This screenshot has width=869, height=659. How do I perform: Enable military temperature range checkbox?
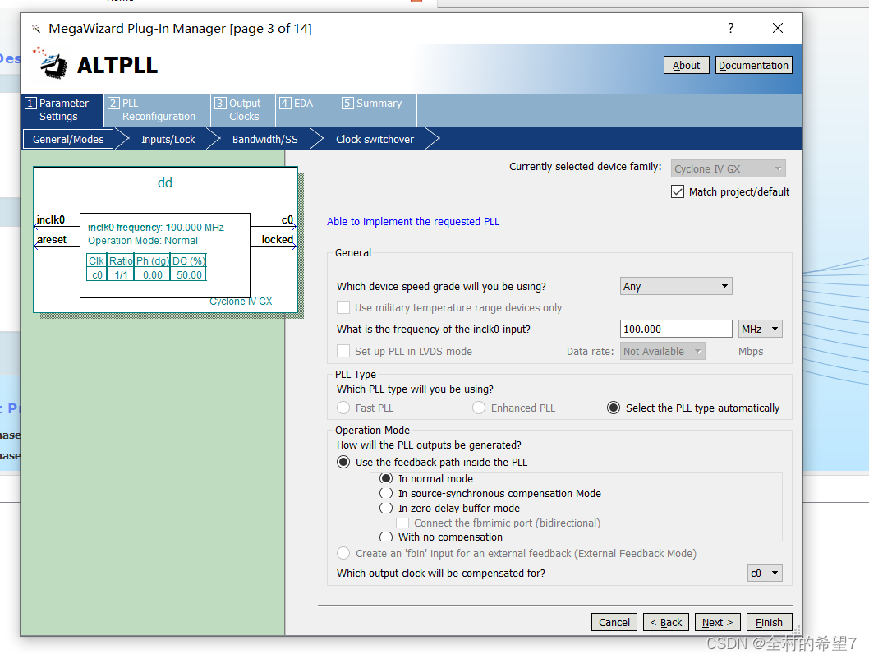(x=343, y=307)
